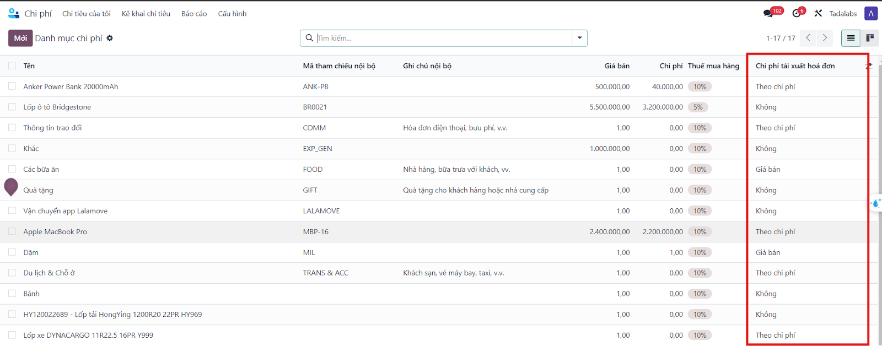Click pager text 1-17 / 17

pos(781,38)
